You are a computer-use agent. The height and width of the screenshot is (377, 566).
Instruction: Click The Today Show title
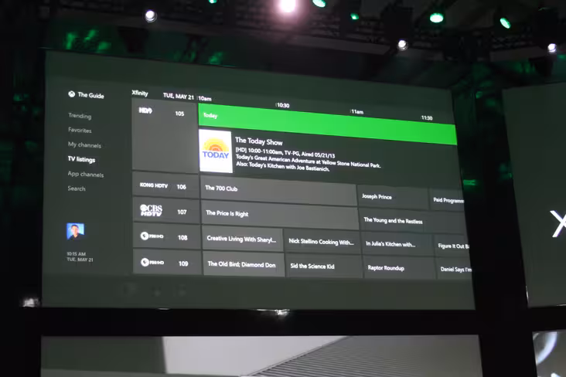tap(259, 141)
